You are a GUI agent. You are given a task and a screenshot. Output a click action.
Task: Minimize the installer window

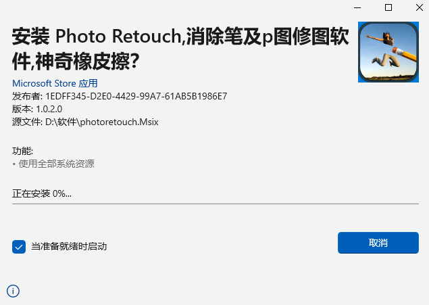pyautogui.click(x=357, y=7)
